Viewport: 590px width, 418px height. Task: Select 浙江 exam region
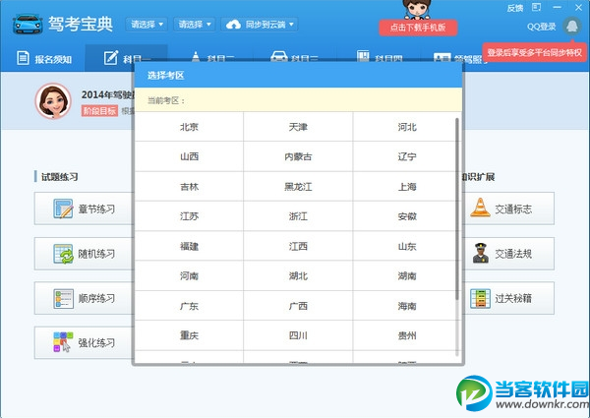point(298,216)
